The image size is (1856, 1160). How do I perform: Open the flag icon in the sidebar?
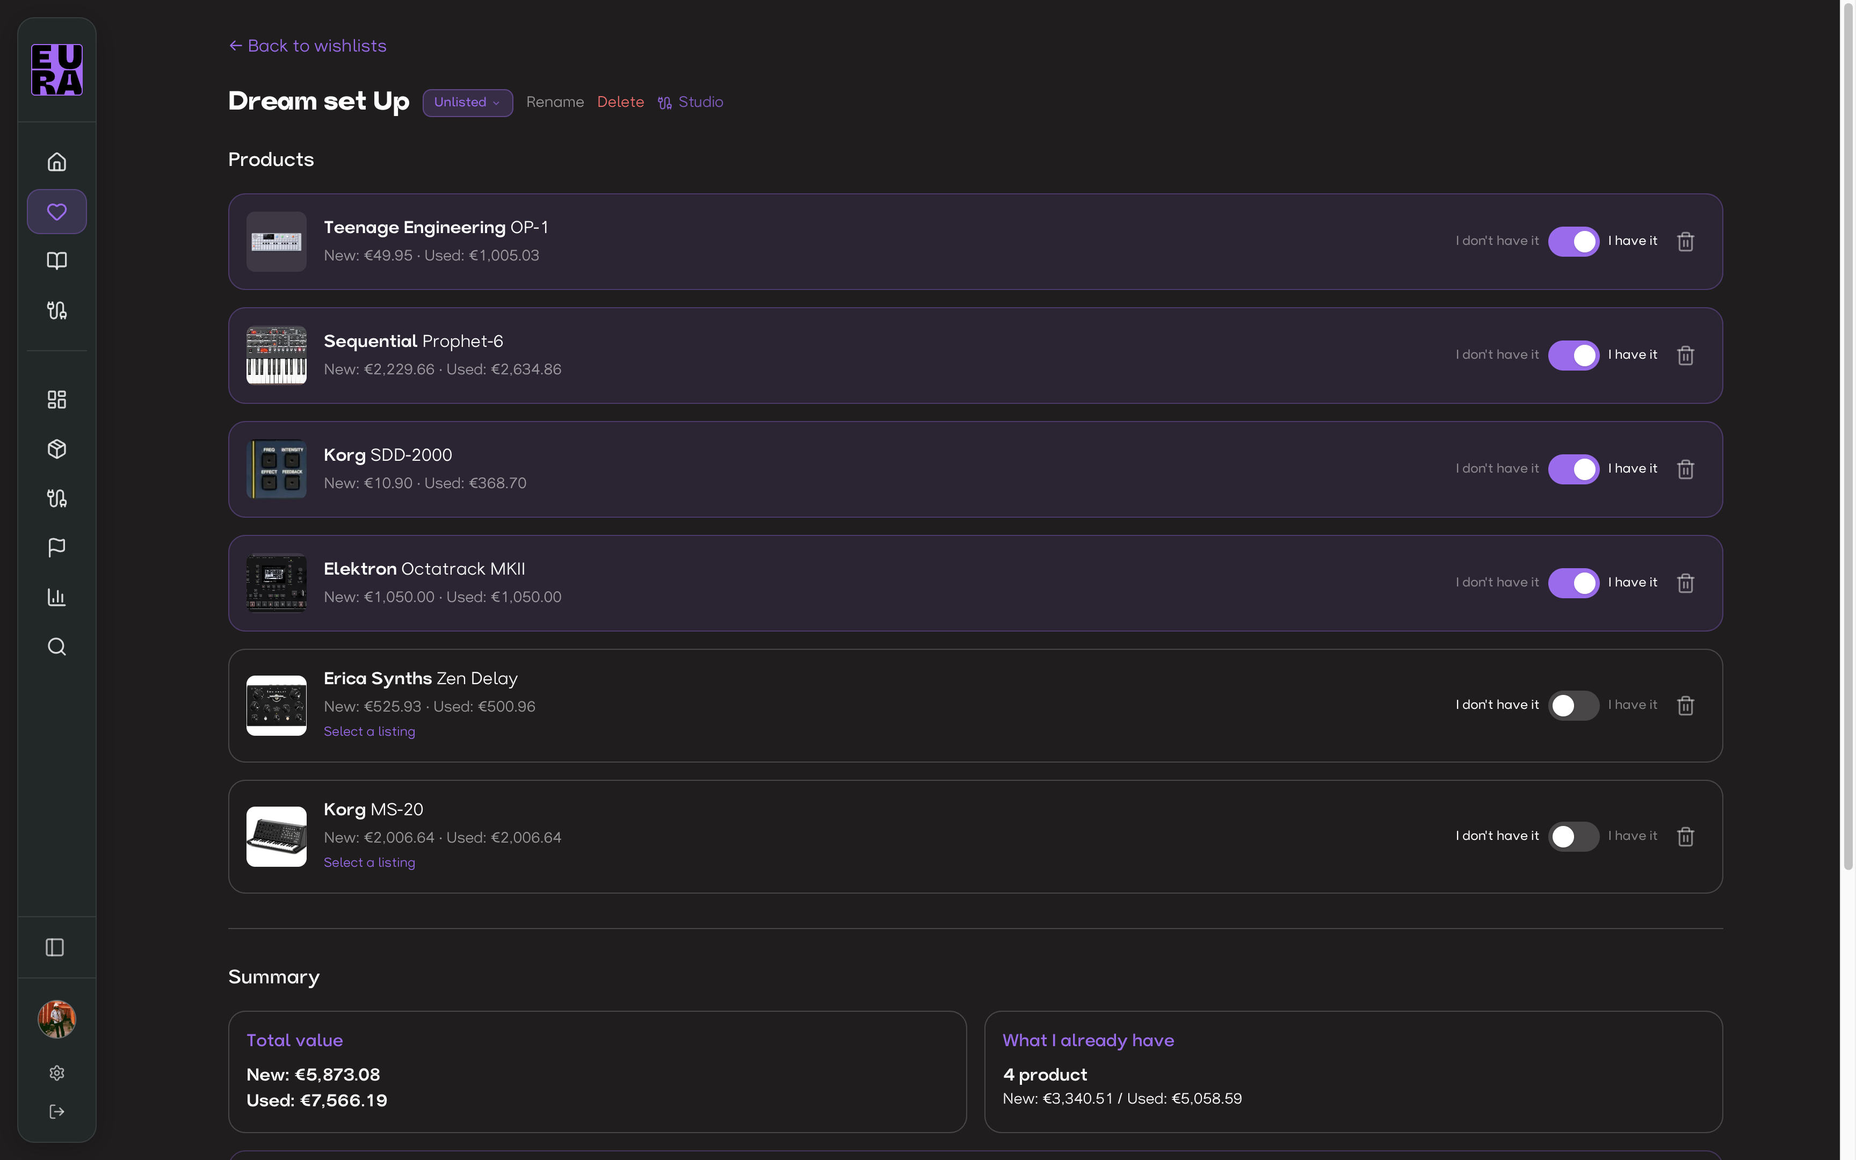click(57, 548)
